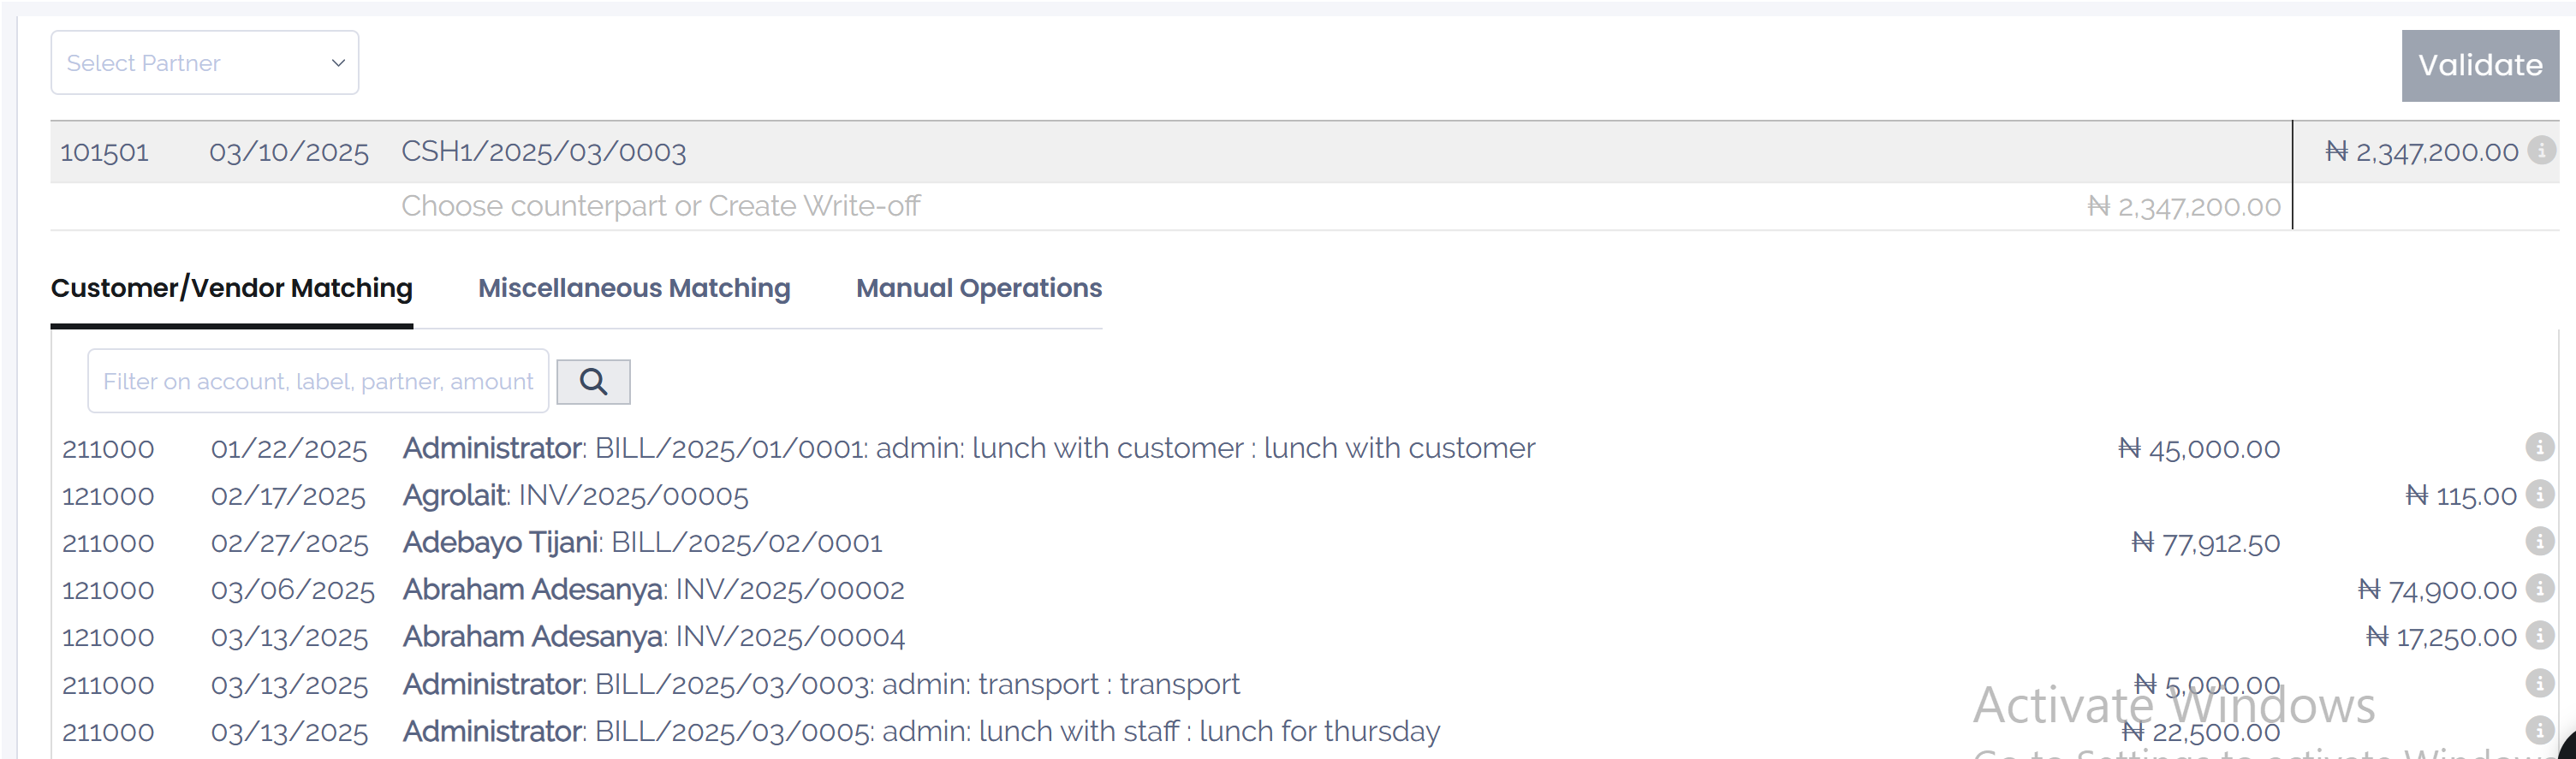2576x759 pixels.
Task: Open the Manual Operations tab
Action: (978, 288)
